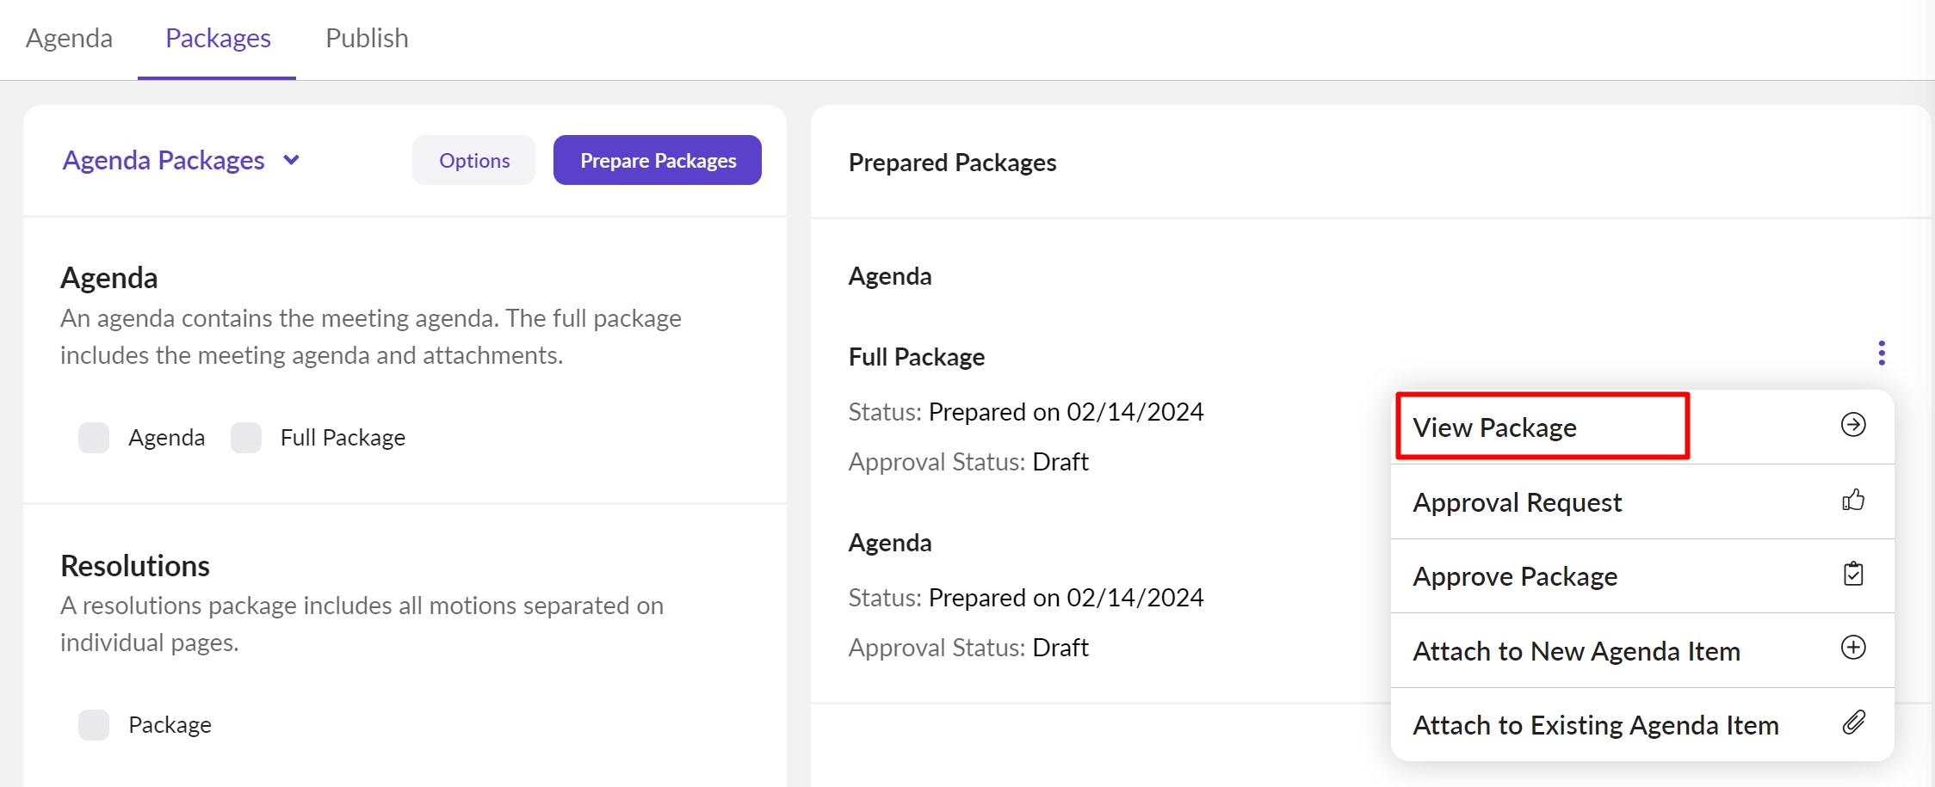Screen dimensions: 1935x787
Task: Tick the Full Package checkbox
Action: (246, 438)
